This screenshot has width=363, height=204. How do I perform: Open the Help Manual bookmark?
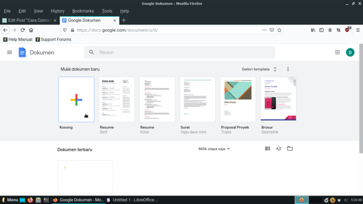18,40
